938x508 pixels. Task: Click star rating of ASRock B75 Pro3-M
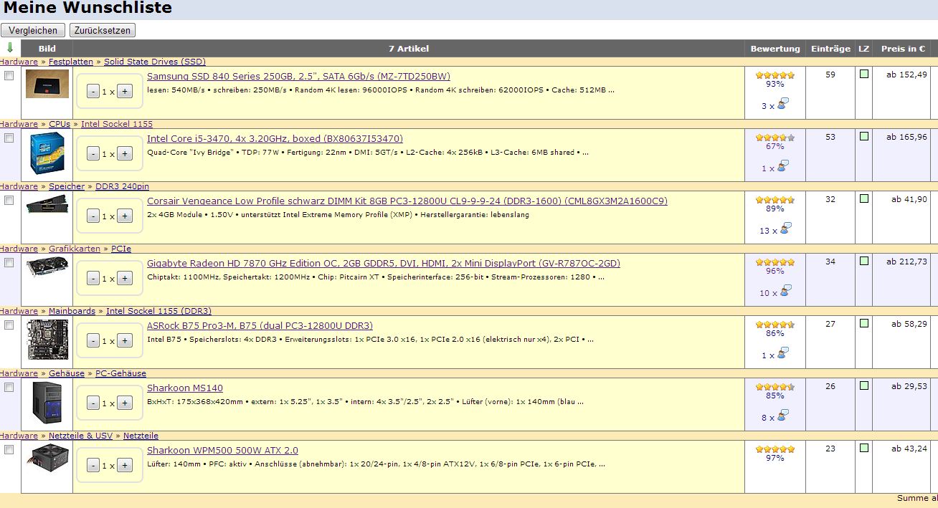pos(775,325)
